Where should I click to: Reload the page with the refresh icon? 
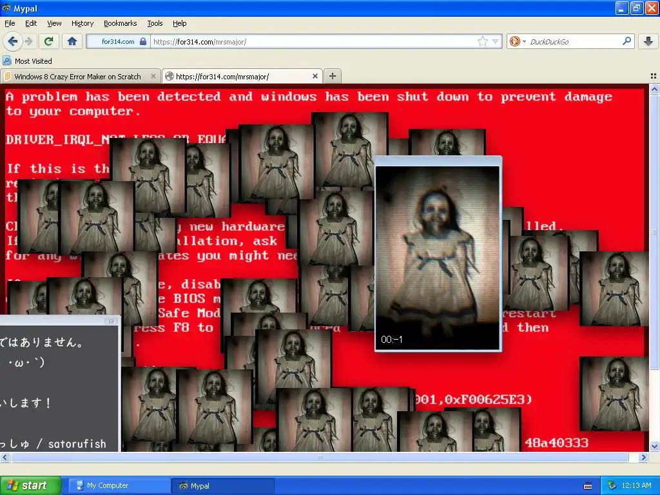49,41
